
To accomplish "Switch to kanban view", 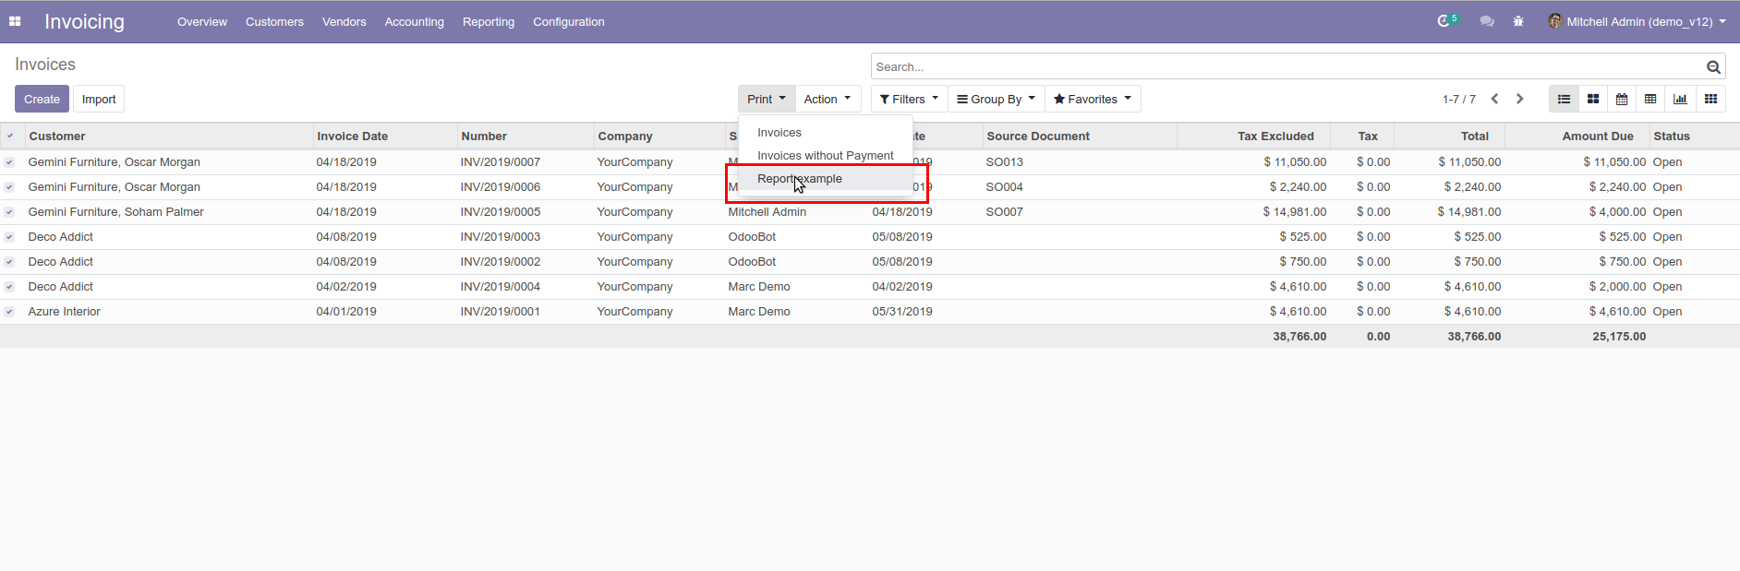I will tap(1593, 99).
